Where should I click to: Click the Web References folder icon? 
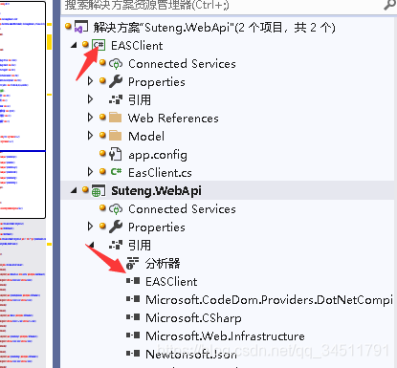115,118
